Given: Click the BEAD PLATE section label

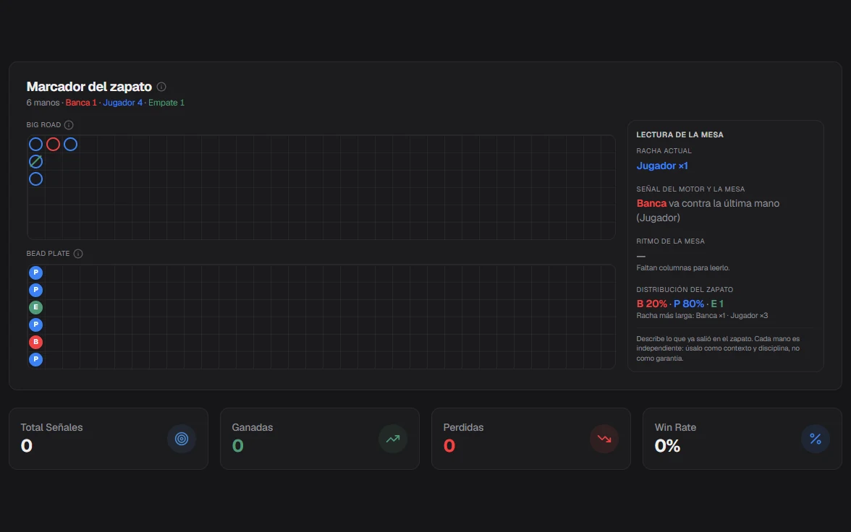Looking at the screenshot, I should [48, 253].
